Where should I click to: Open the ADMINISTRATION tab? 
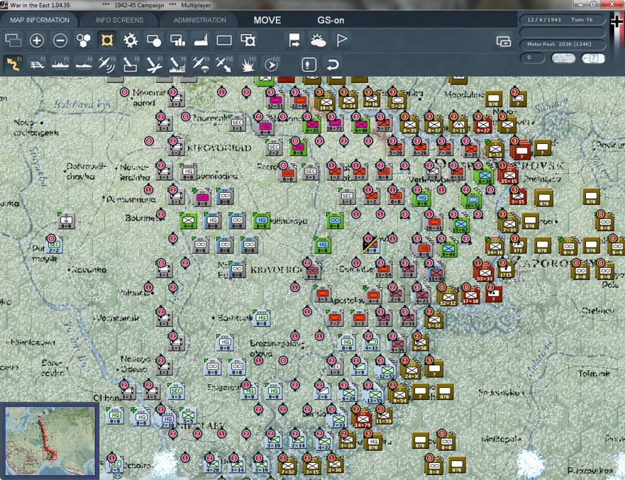200,20
